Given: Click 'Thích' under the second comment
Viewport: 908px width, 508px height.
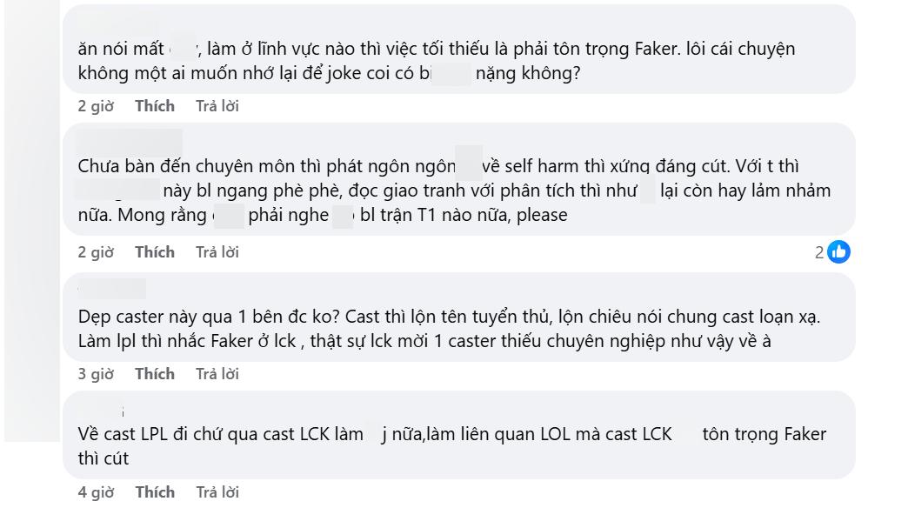Looking at the screenshot, I should [155, 251].
